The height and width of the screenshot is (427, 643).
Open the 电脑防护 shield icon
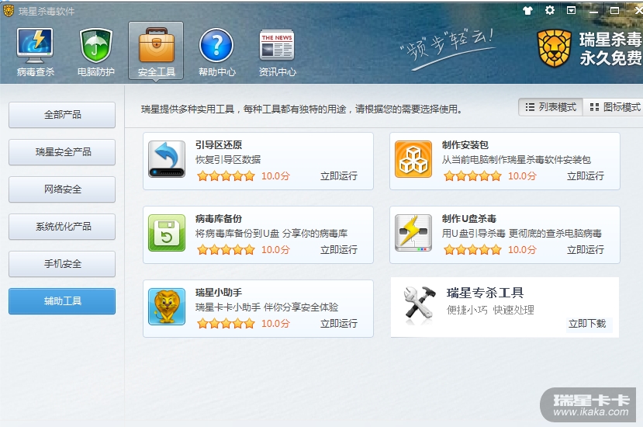pyautogui.click(x=96, y=46)
